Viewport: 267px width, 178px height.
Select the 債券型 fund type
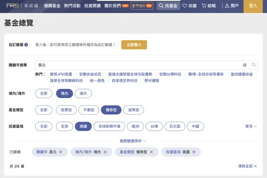111,110
